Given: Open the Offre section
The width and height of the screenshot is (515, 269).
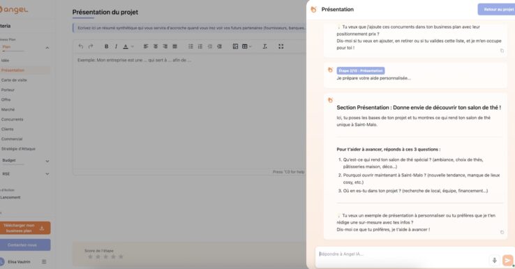Looking at the screenshot, I should tap(6, 100).
